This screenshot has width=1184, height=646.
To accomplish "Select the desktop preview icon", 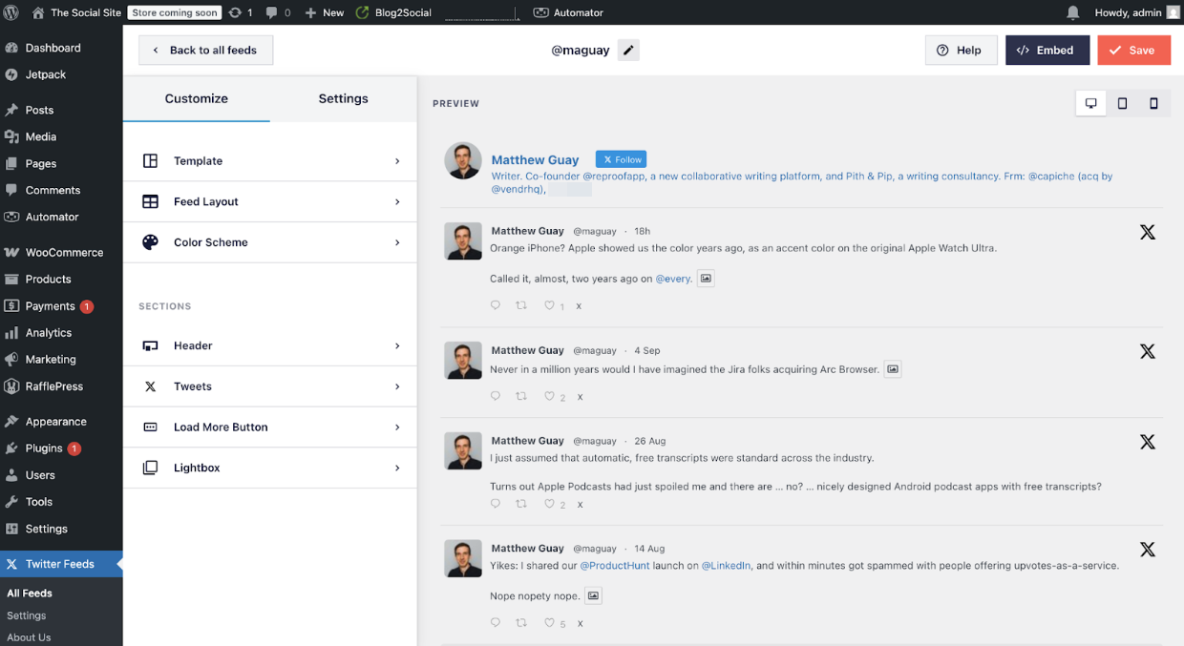I will click(x=1090, y=102).
